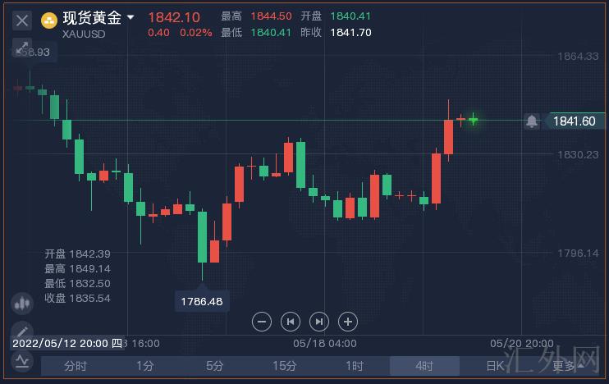Open the candlestick chart style icon

[x=22, y=303]
